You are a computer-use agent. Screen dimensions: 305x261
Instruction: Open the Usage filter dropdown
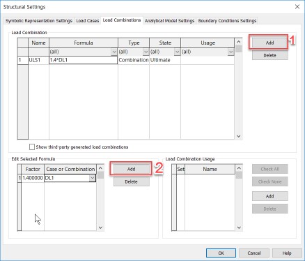pos(230,52)
